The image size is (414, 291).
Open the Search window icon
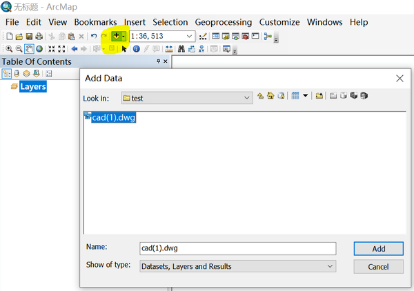tap(235, 36)
